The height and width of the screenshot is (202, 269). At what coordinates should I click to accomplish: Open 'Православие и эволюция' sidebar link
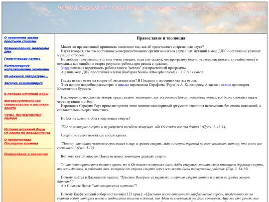click(x=26, y=154)
